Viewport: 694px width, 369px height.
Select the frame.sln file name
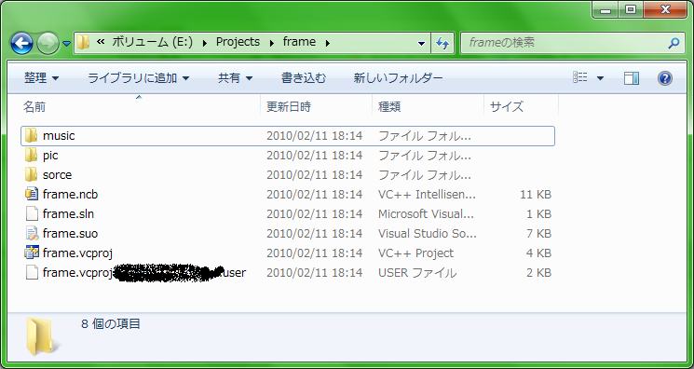coord(68,214)
